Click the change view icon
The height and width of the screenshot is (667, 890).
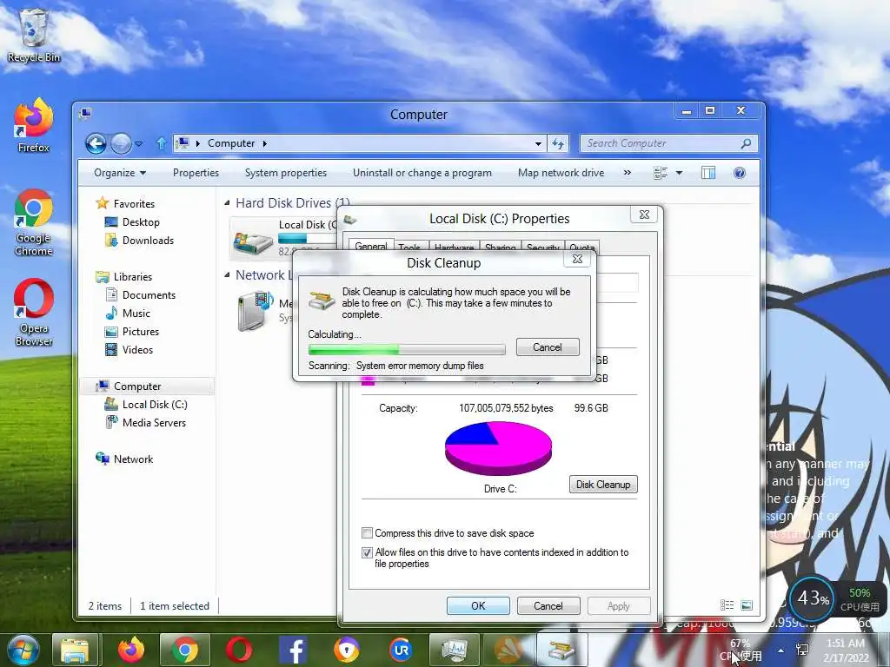(x=661, y=173)
